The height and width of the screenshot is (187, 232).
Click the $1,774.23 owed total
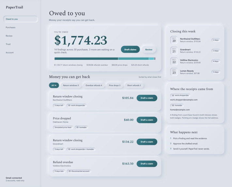81,40
